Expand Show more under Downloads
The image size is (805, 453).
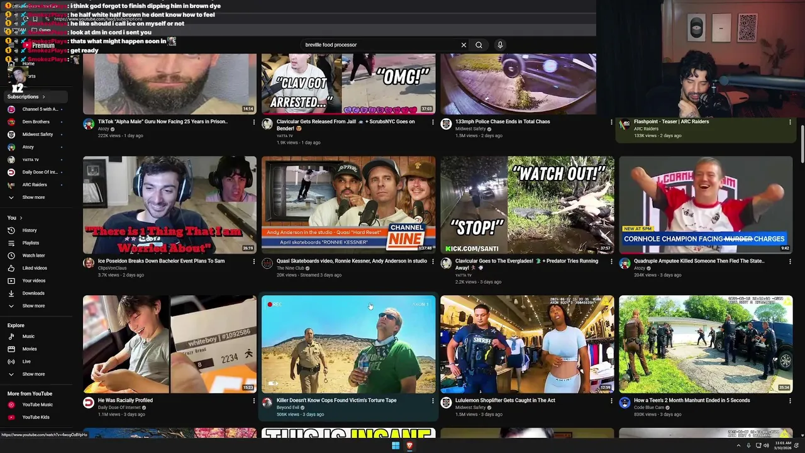coord(36,306)
